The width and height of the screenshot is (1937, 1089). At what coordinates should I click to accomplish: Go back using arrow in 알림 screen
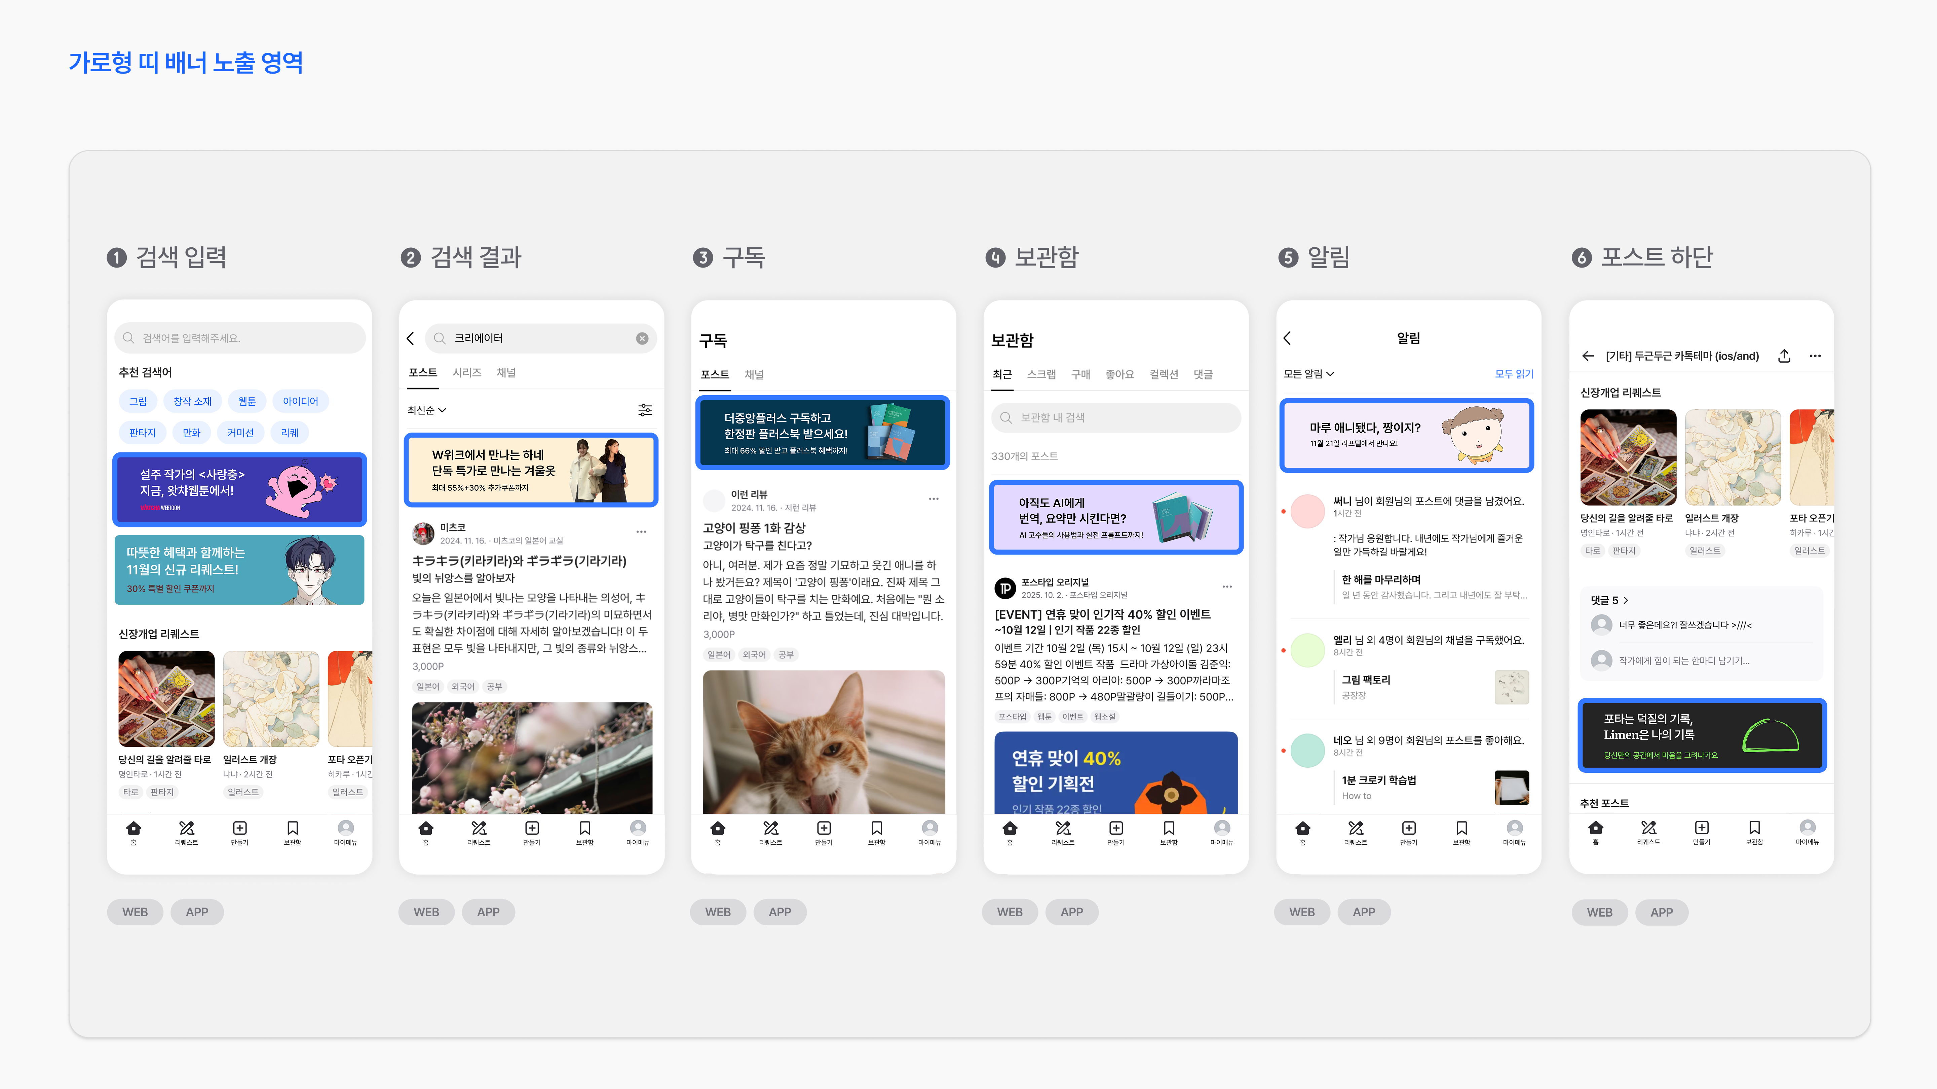[1287, 338]
